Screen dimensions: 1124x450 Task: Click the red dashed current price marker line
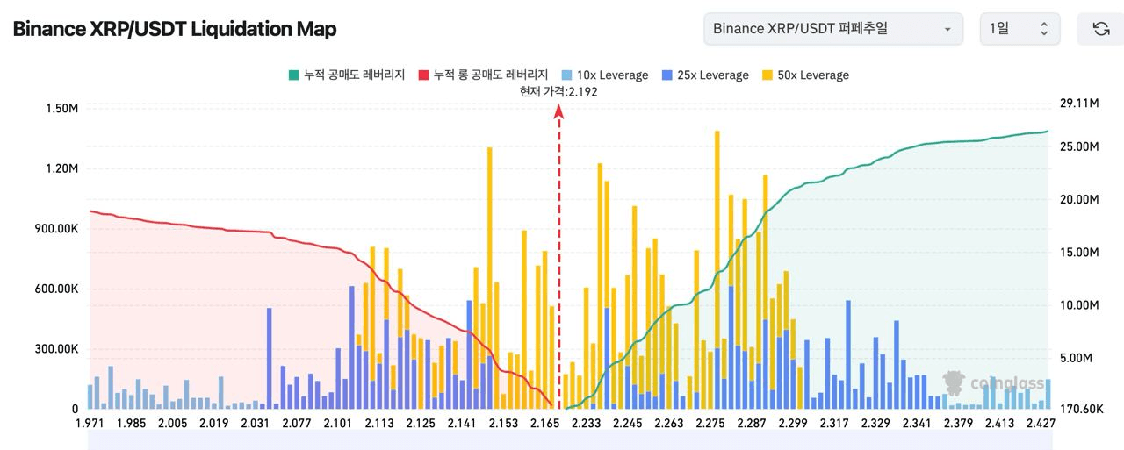[x=558, y=256]
